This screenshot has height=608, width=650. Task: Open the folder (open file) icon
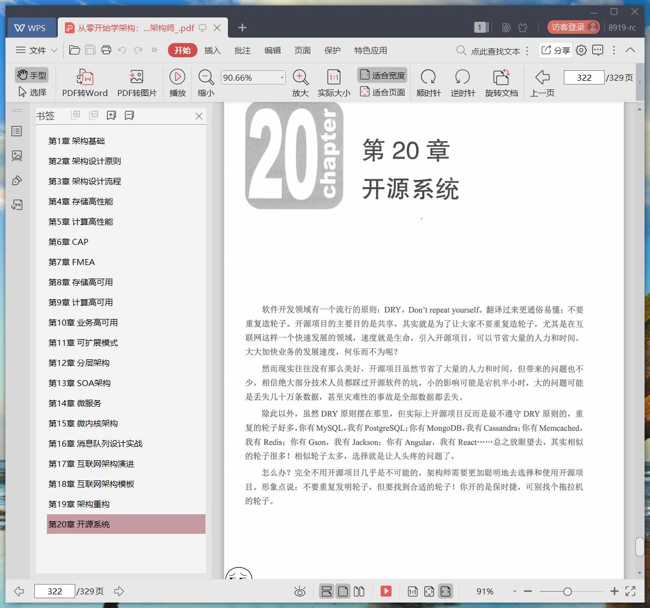(x=75, y=50)
